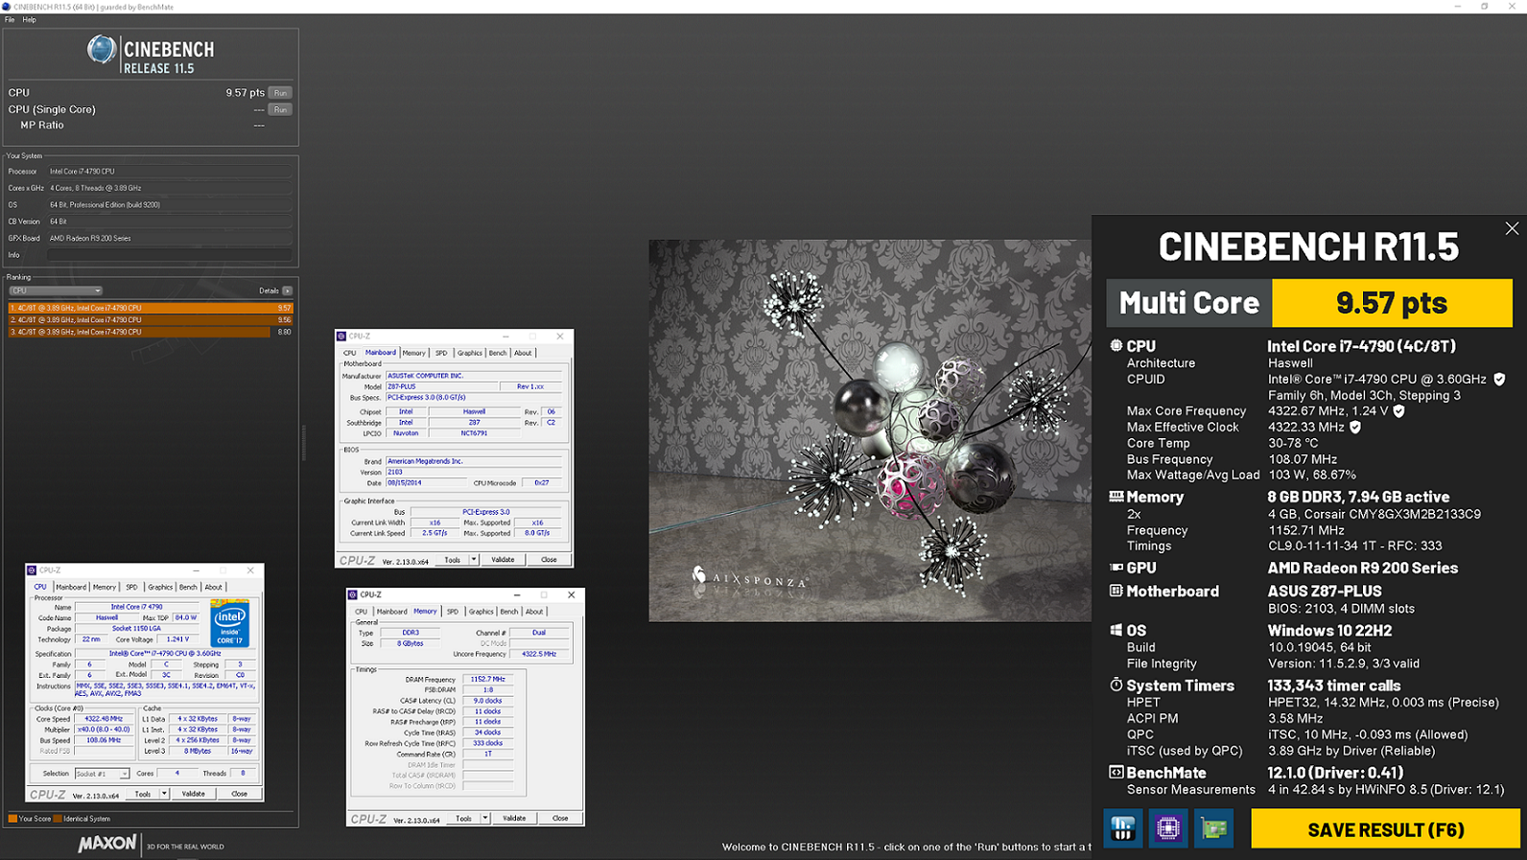
Task: Select the third ranking row scoring 8.80
Action: tap(151, 332)
